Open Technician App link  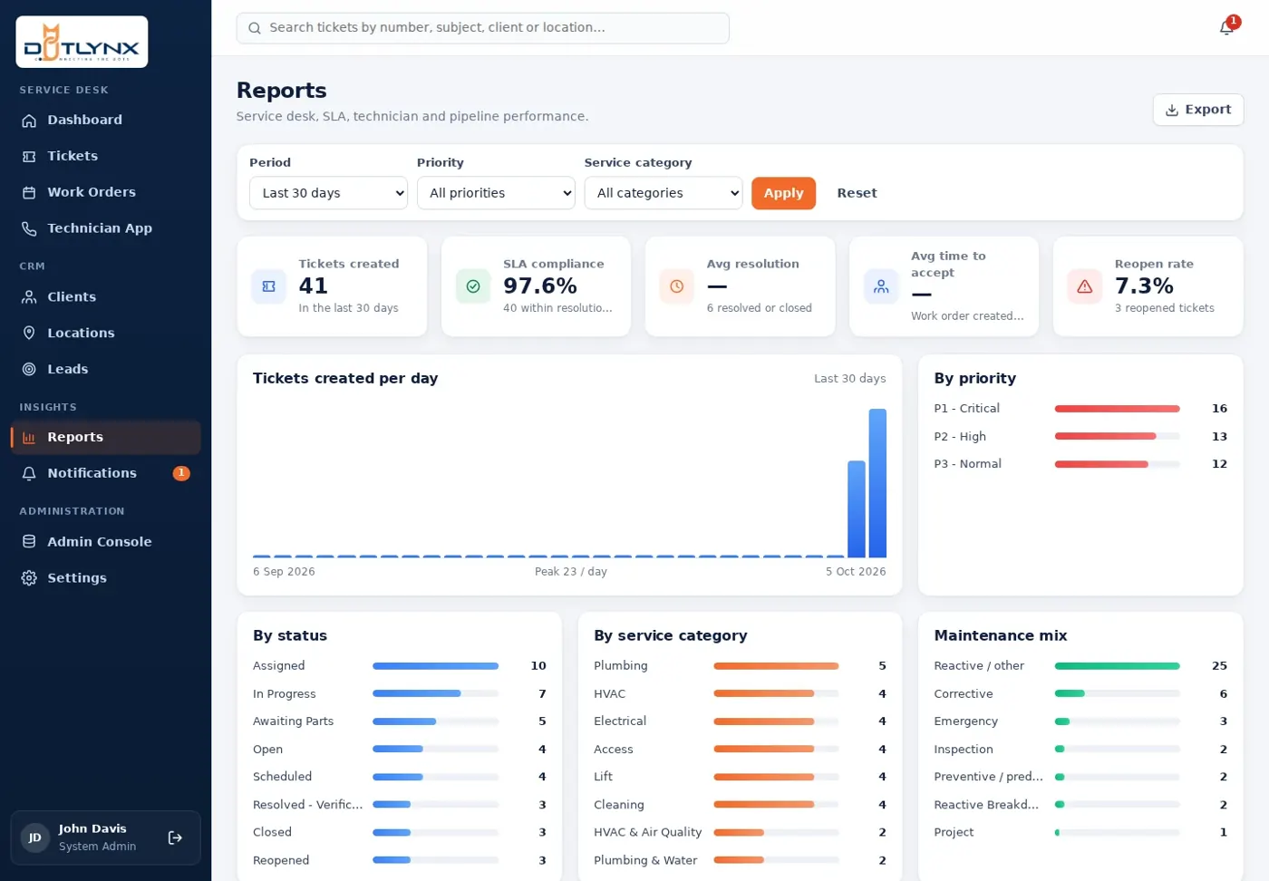click(106, 229)
